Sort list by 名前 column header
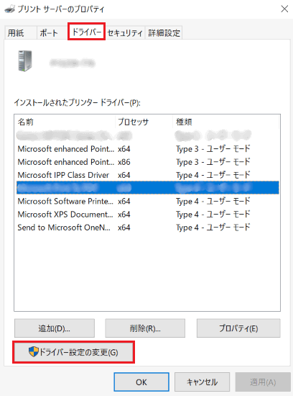The height and width of the screenshot is (396, 293). pyautogui.click(x=65, y=122)
